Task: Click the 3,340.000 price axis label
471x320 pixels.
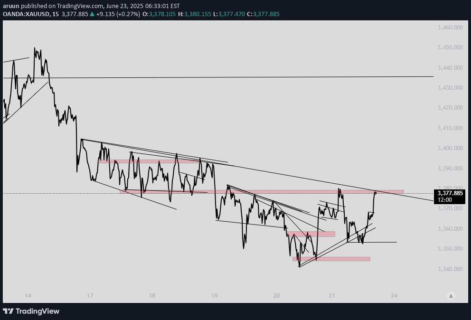Action: pos(450,269)
